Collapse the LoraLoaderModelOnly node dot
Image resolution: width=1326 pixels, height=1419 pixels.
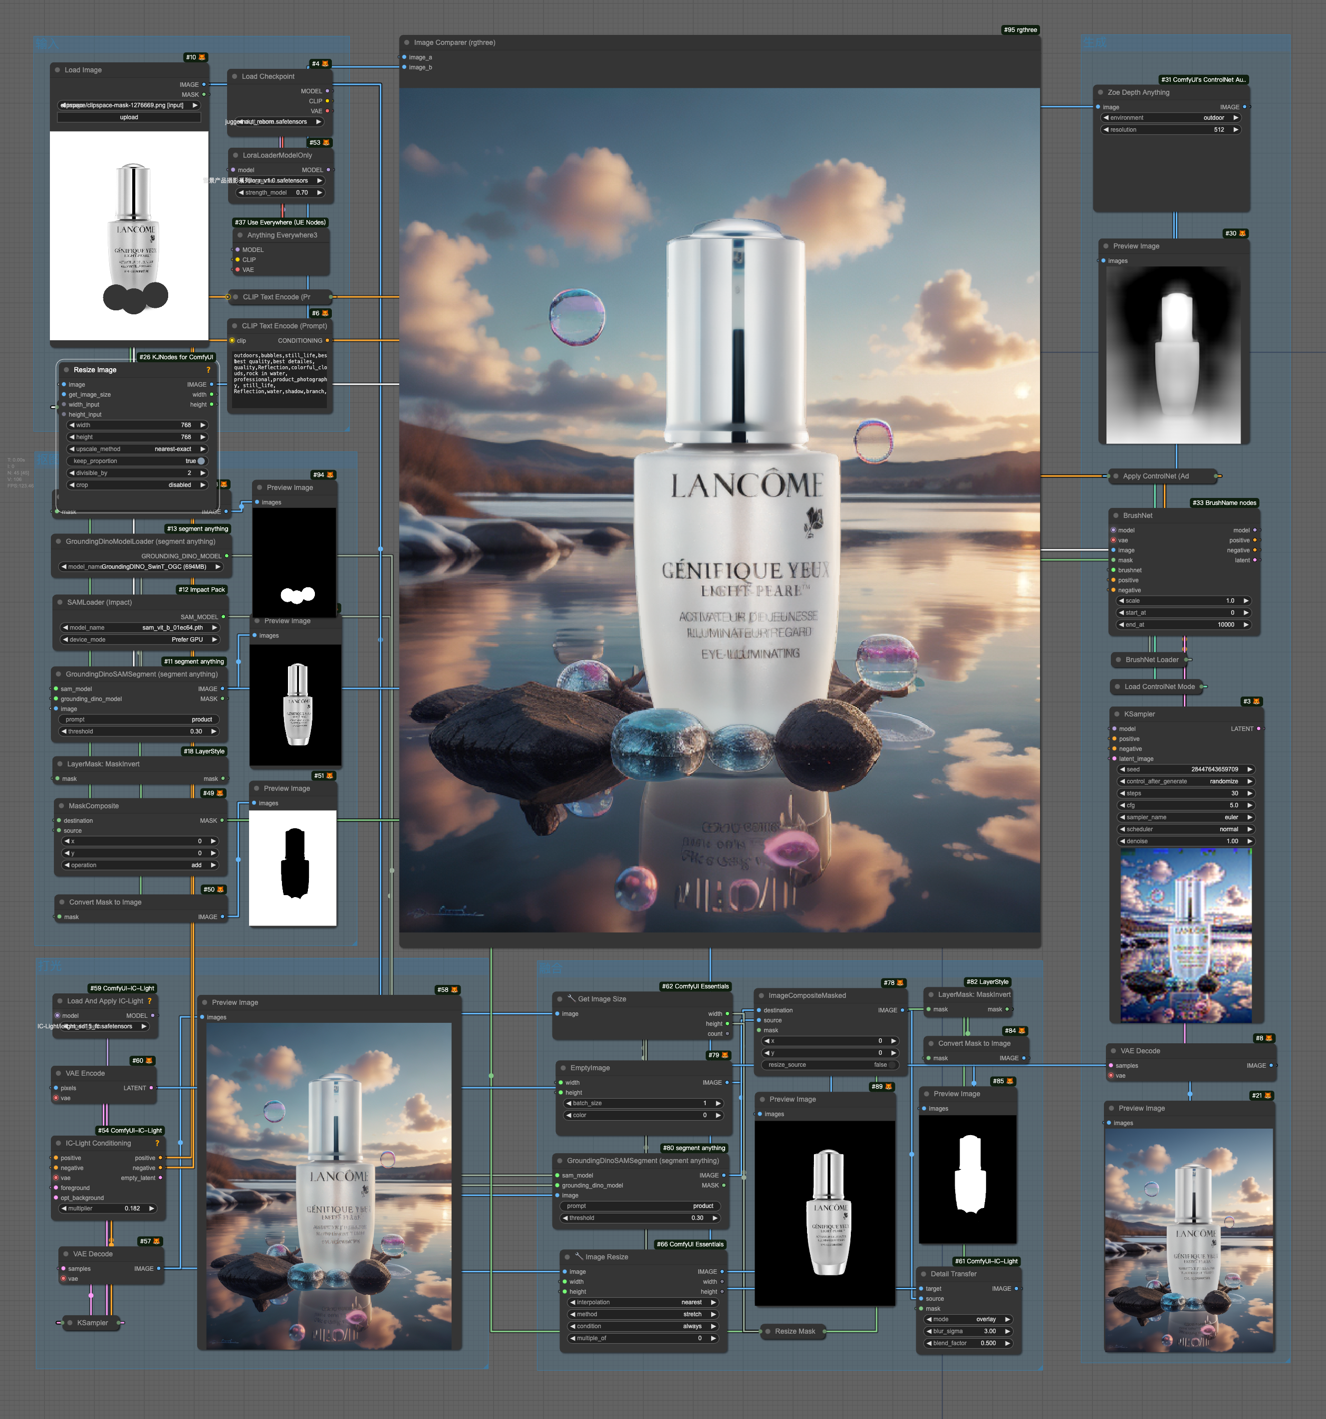[235, 155]
